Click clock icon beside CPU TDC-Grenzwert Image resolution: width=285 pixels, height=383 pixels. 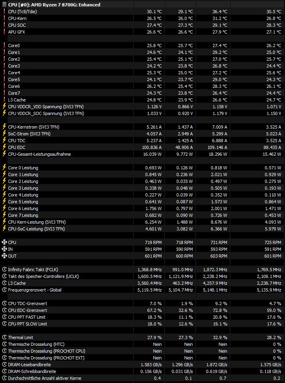4,304
